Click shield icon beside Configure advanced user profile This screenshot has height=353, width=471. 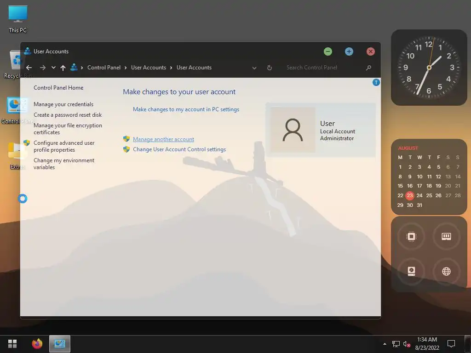[x=27, y=143]
